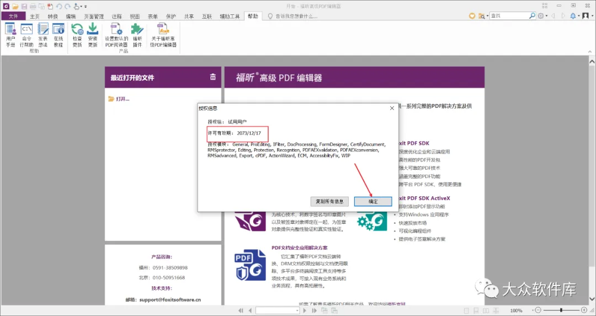The width and height of the screenshot is (596, 316).
Task: Click the Redo arrow in quick access toolbar
Action: (67, 6)
